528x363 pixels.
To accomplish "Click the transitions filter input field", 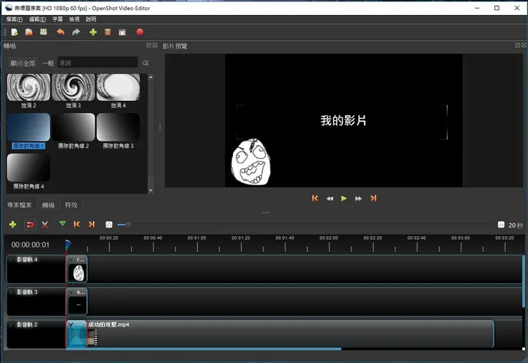I will pos(98,63).
